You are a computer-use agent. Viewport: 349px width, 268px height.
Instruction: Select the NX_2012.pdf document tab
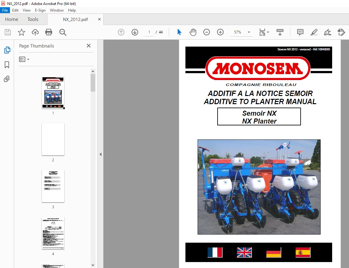tap(75, 19)
